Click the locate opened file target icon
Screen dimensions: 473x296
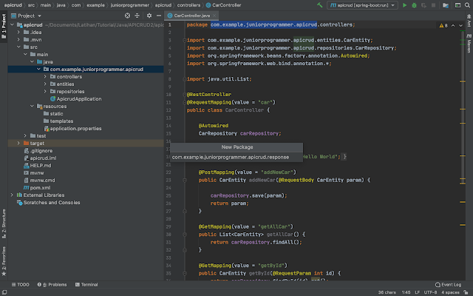tap(127, 16)
